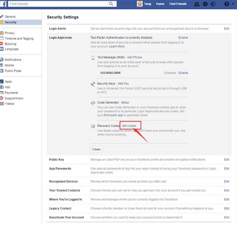Open notifications globe icon
Screen dimensions: 237x225
(213, 4)
